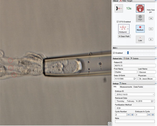Image resolution: width=157 pixels, height=126 pixels.
Task: Toggle the RED-i Enabled checkbox
Action: click(x=114, y=53)
